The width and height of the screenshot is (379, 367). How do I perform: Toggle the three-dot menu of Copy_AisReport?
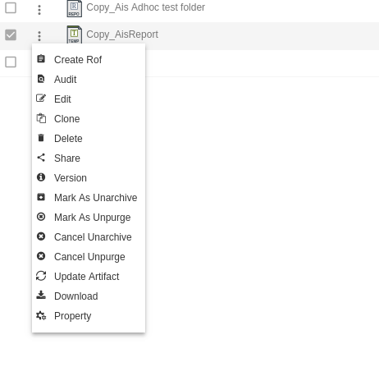tap(39, 36)
